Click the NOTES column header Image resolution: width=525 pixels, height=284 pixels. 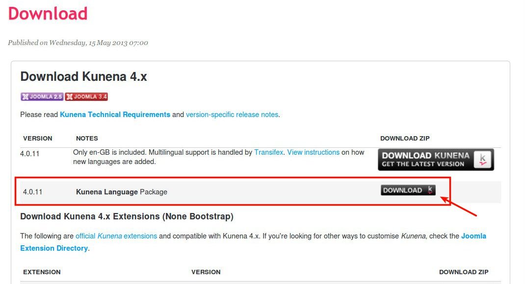click(x=87, y=138)
